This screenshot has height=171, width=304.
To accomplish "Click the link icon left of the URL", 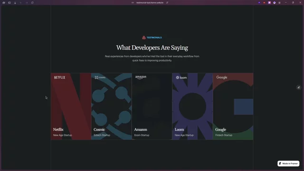I will 133,3.
